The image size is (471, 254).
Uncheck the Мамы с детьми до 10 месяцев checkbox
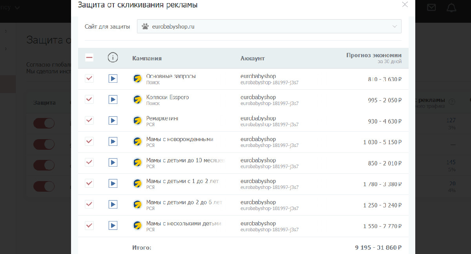[89, 162]
